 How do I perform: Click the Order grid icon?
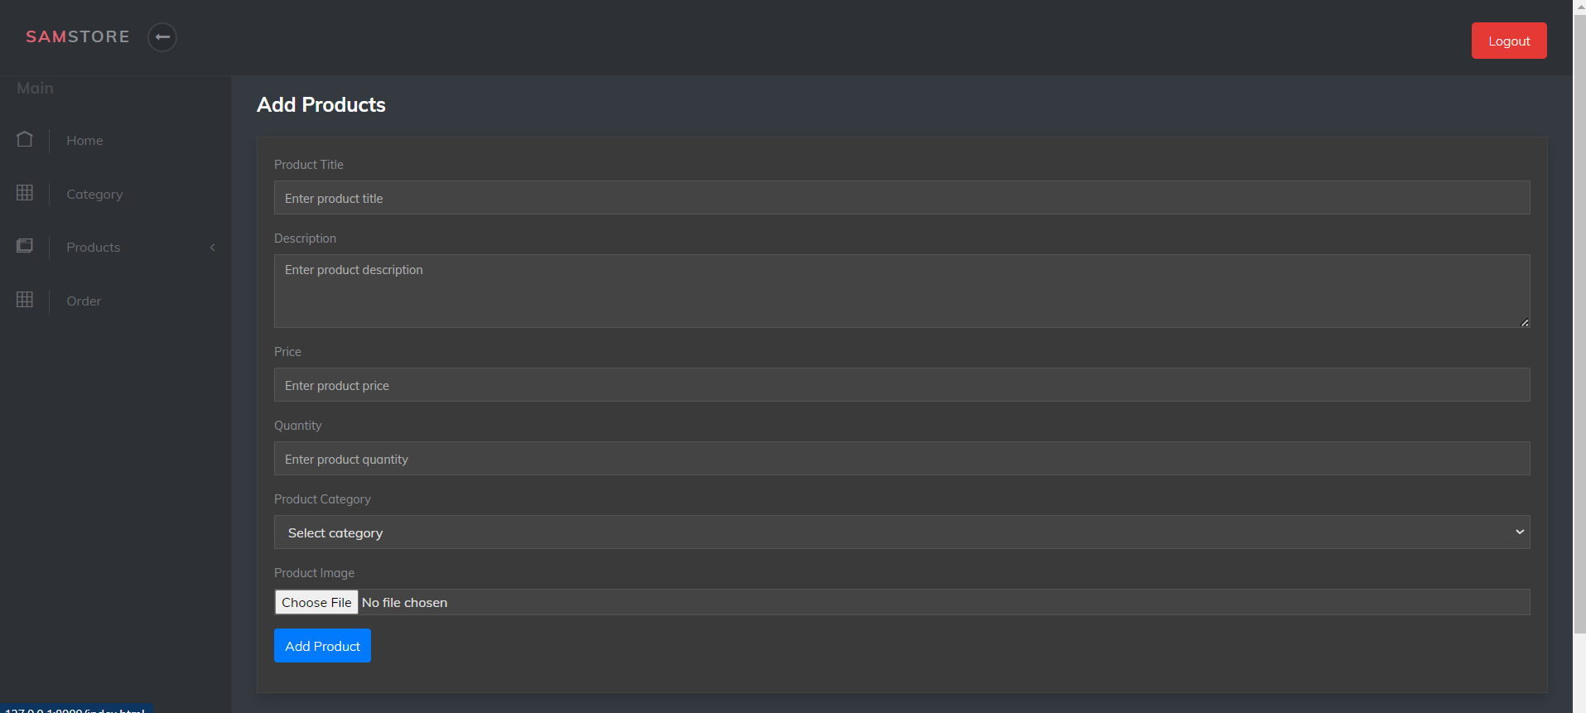[x=25, y=300]
